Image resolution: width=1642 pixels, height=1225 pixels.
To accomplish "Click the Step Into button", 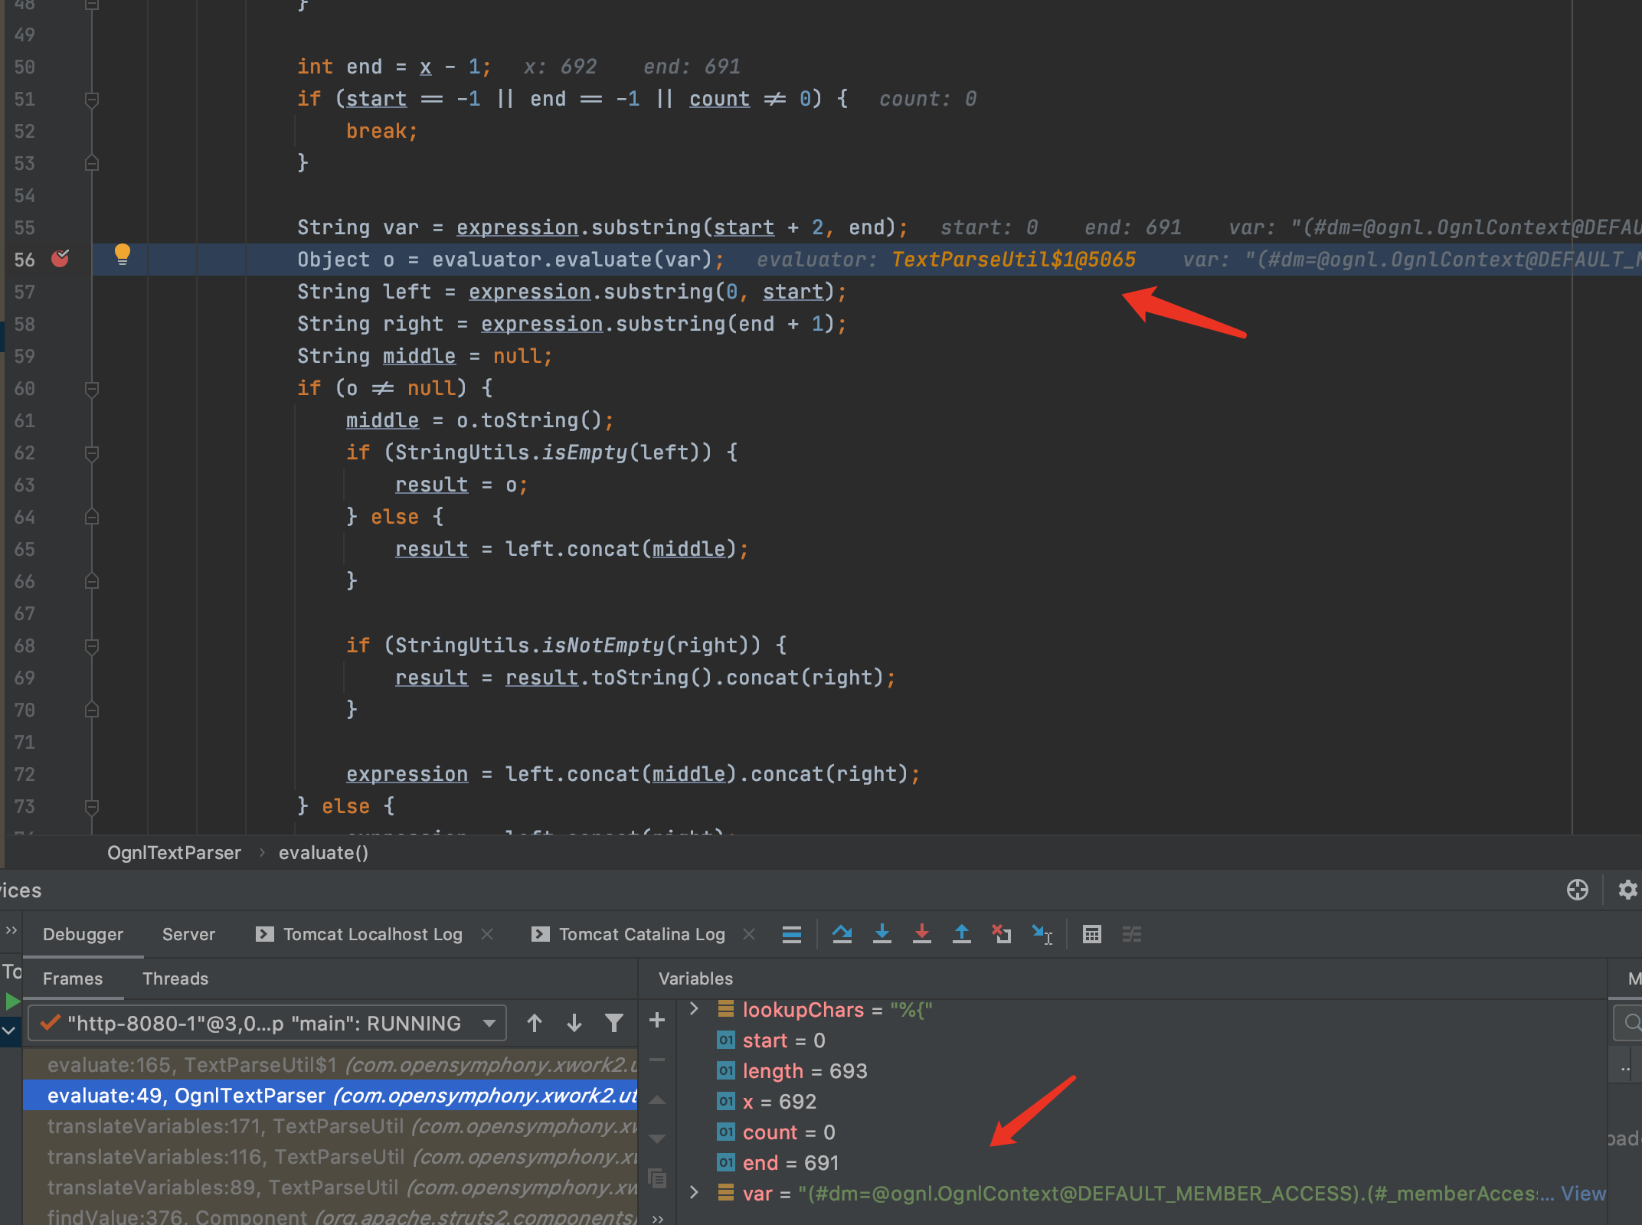I will click(x=882, y=934).
